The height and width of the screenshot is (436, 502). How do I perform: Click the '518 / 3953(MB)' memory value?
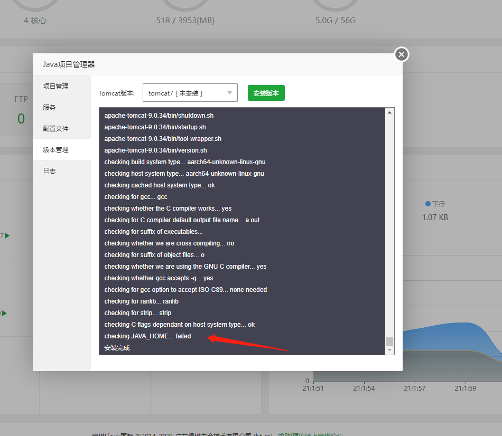(185, 21)
